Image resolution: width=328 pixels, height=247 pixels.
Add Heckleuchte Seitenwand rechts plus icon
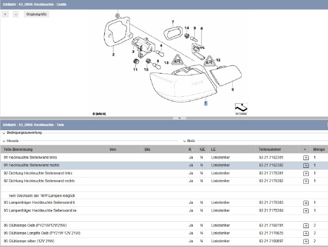[306, 165]
